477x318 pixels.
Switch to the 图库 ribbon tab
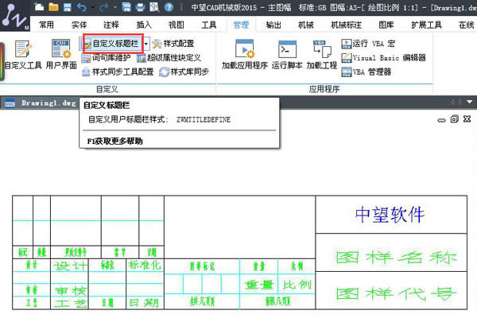point(386,25)
